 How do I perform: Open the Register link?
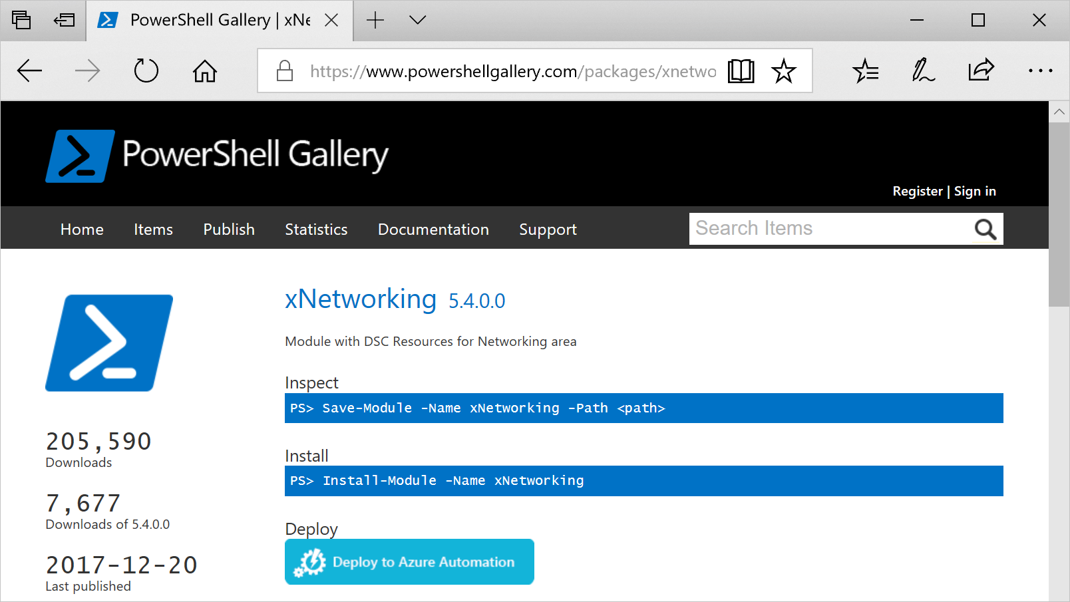pos(918,191)
